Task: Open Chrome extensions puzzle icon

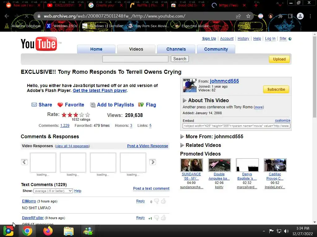Action: click(x=280, y=16)
